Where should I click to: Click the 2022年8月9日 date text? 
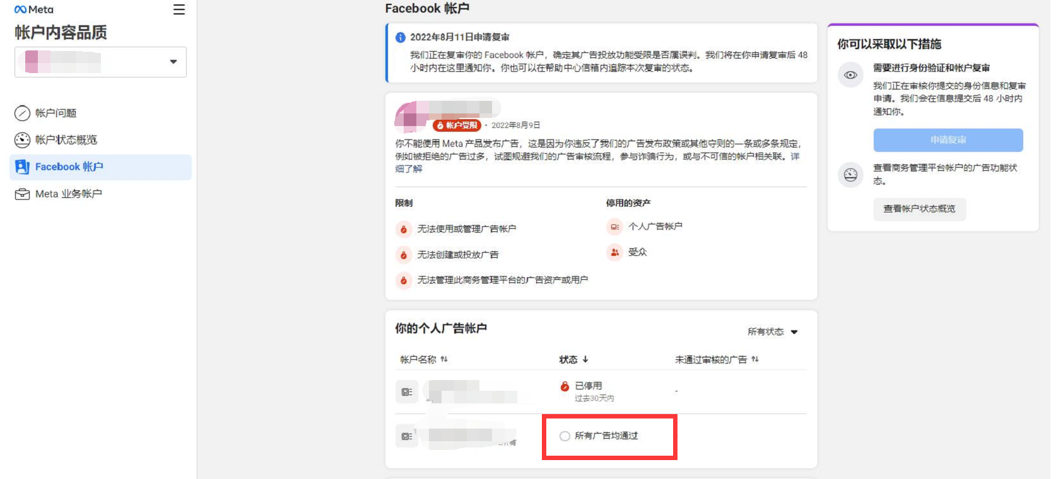[515, 125]
